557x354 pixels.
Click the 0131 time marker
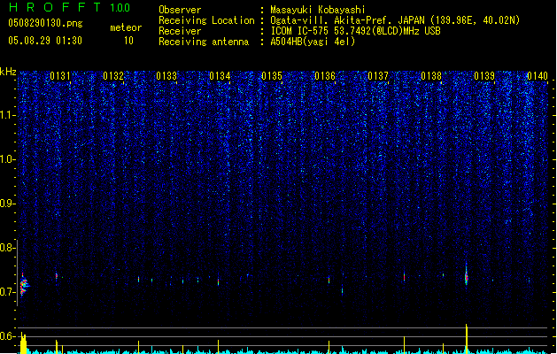(60, 76)
